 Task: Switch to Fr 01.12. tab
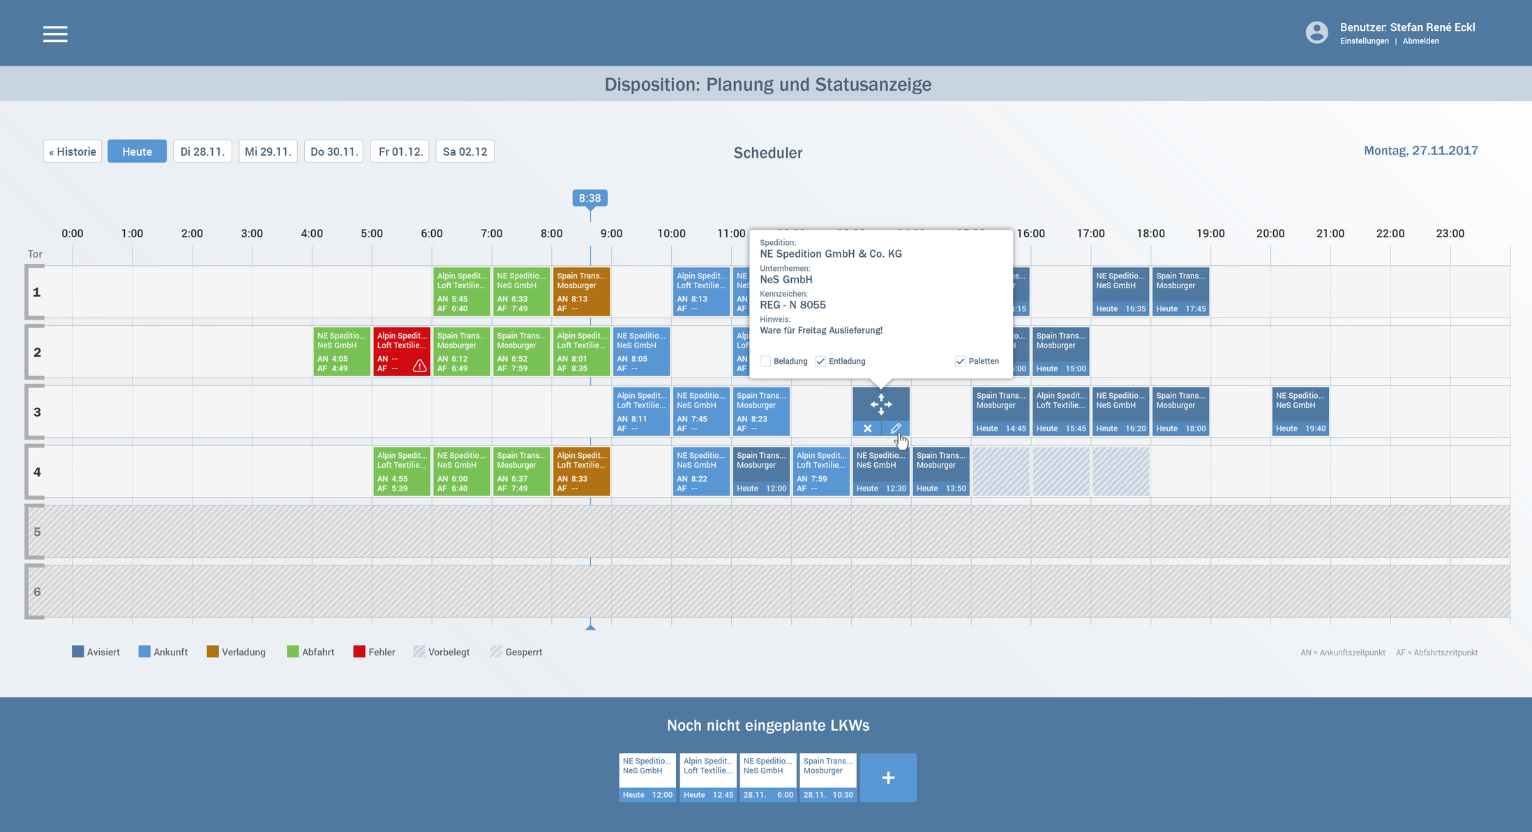[x=400, y=151]
